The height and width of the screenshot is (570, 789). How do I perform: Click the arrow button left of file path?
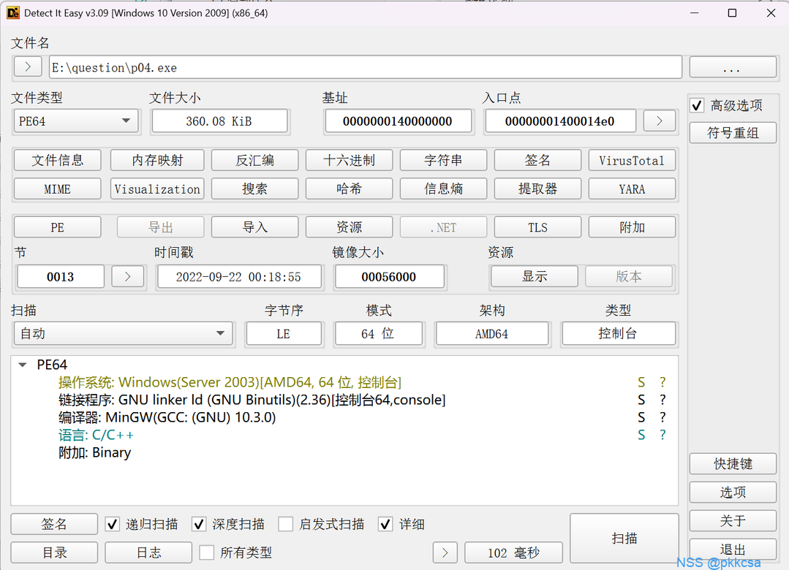[x=28, y=67]
